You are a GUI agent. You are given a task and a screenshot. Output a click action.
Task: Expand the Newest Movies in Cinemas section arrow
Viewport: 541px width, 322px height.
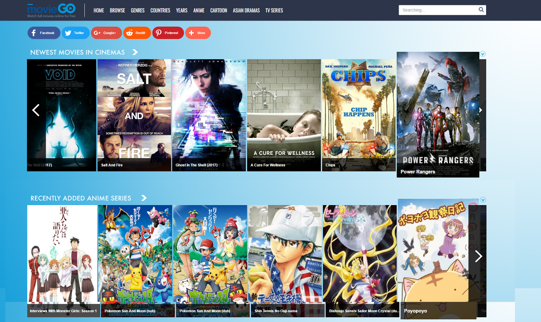tap(135, 52)
